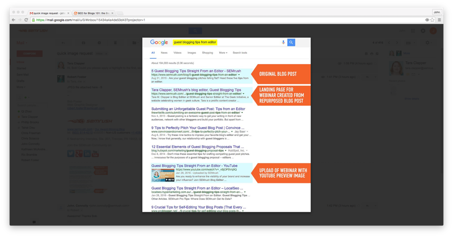Reply to Robert Foster's message arrow
Viewport: 453px width, 237px height.
point(368,77)
